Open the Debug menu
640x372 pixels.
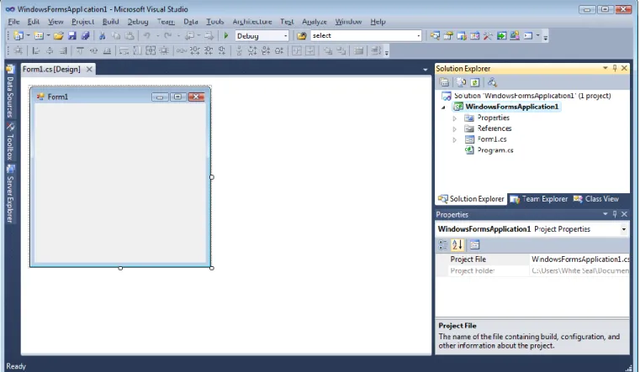pyautogui.click(x=138, y=22)
